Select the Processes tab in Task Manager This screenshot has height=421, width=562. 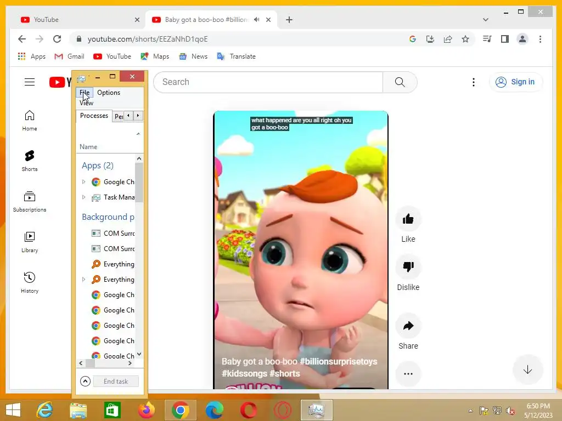coord(94,116)
